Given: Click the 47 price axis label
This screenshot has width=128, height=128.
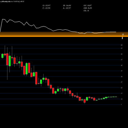Looking at the screenshot, I should pos(122,60).
